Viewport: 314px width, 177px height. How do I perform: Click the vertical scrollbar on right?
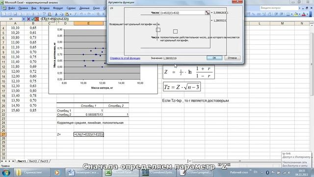tap(312, 64)
